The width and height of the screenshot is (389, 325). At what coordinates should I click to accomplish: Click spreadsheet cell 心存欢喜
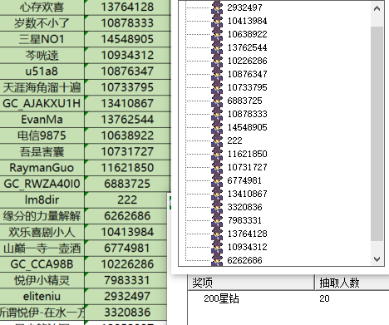pyautogui.click(x=42, y=7)
